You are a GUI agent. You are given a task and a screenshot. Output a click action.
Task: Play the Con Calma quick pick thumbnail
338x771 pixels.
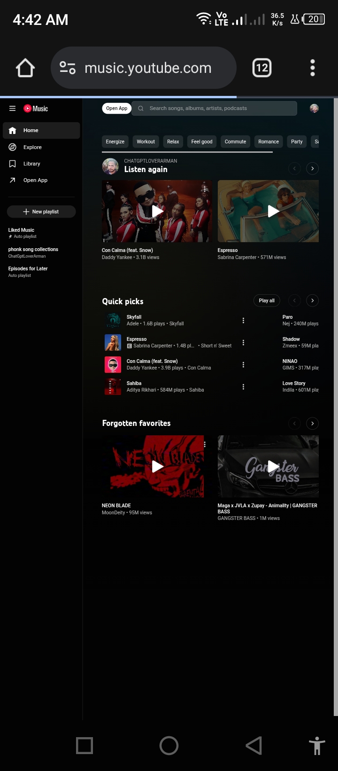(x=113, y=365)
